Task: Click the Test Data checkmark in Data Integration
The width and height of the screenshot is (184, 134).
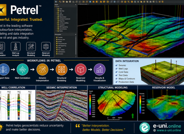Action: [x=116, y=75]
